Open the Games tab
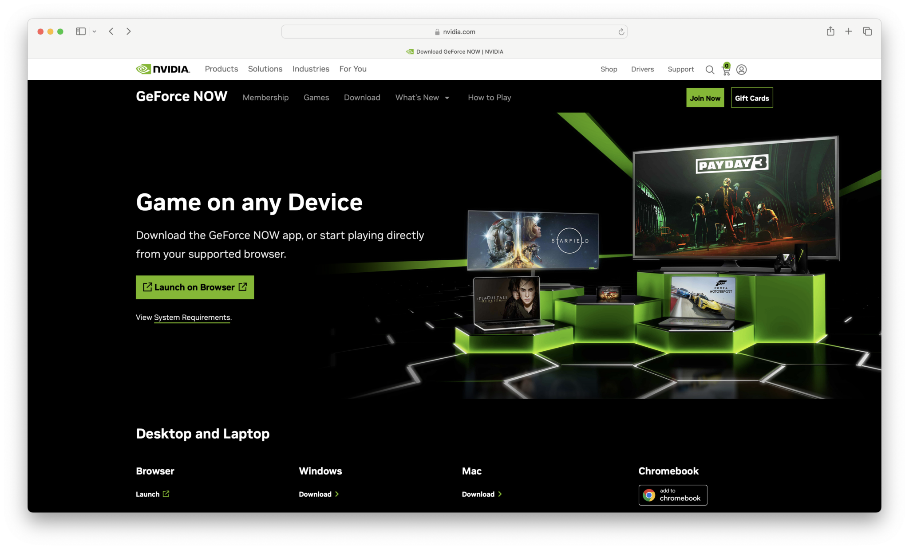This screenshot has width=909, height=549. 316,98
